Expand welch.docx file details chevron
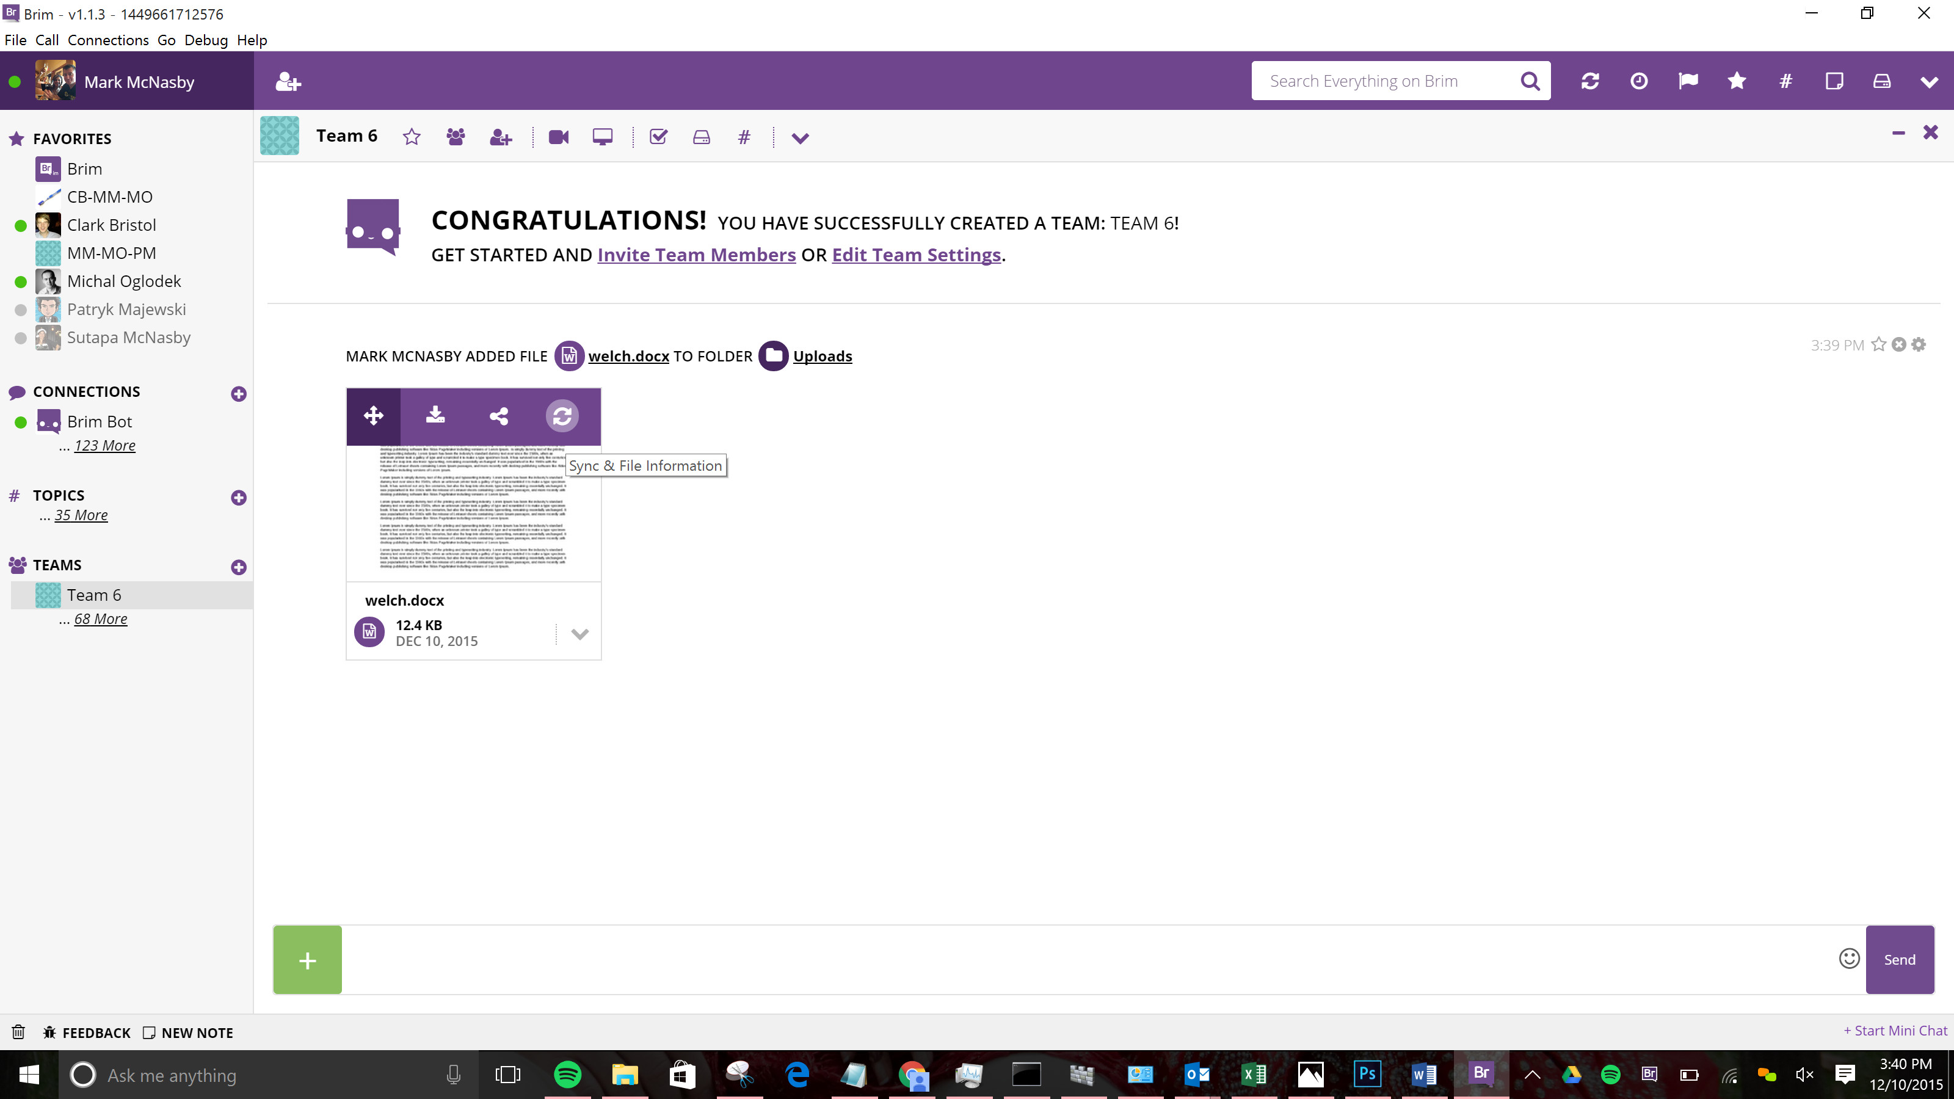Image resolution: width=1954 pixels, height=1099 pixels. (x=579, y=634)
